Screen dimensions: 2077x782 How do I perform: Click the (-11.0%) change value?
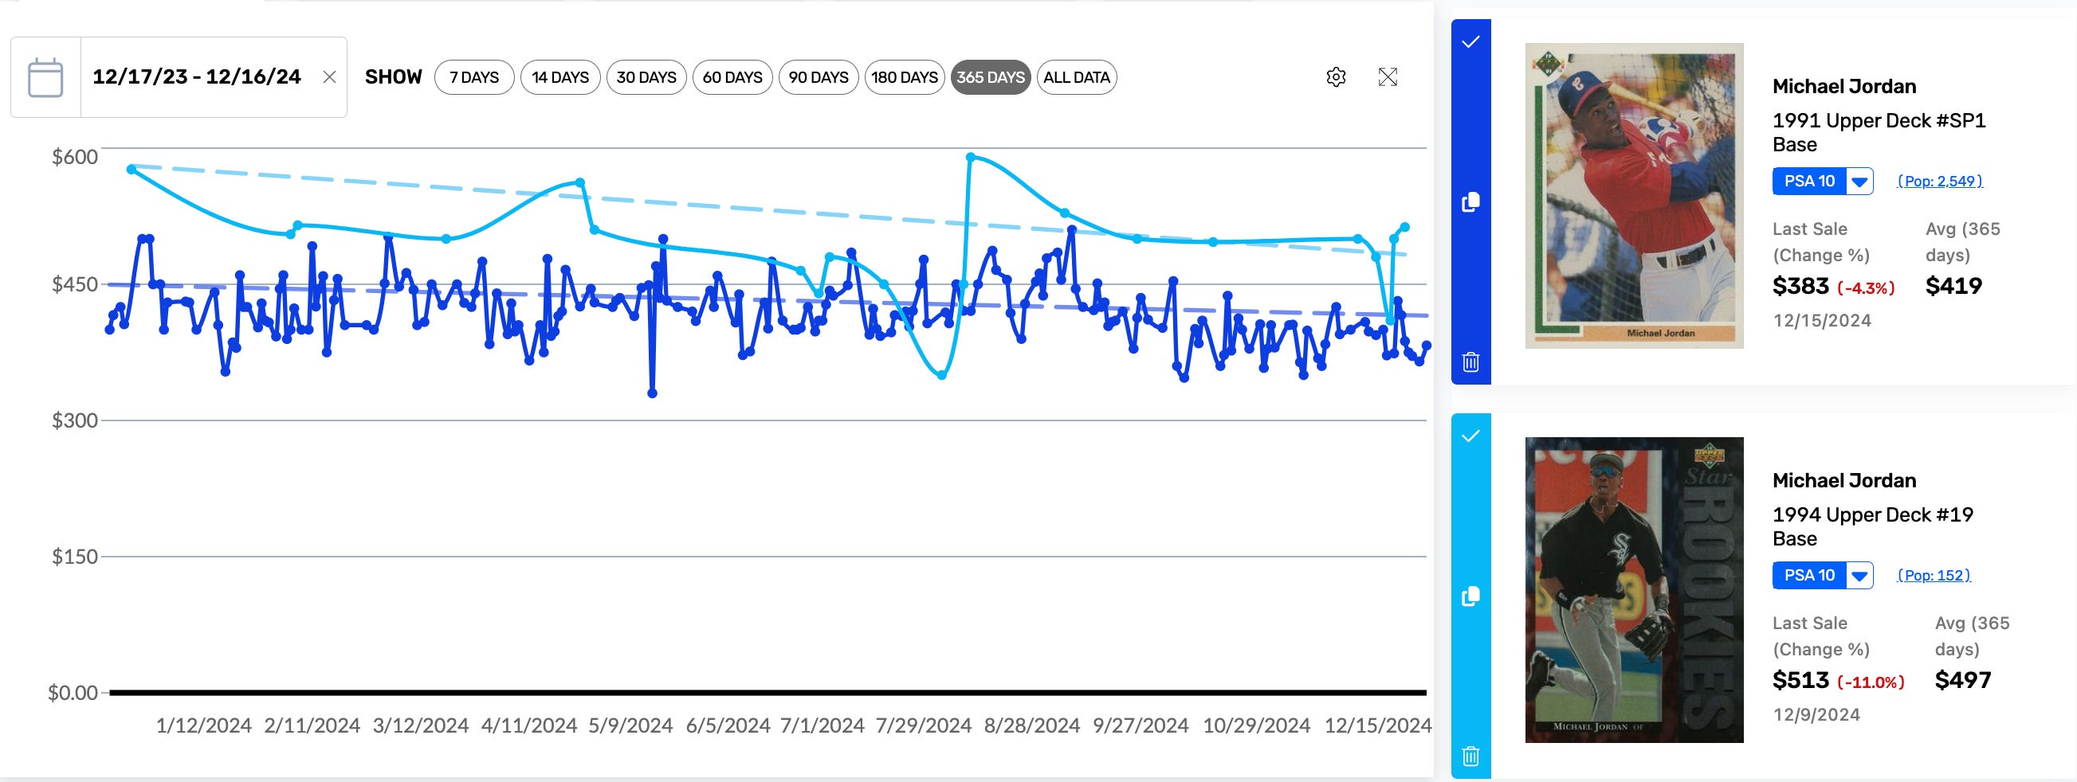pyautogui.click(x=1871, y=683)
